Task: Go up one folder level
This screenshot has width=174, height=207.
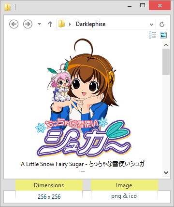Action: pos(50,24)
